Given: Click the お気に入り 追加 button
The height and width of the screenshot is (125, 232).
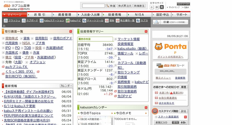Looking at the screenshot, I should pyautogui.click(x=175, y=122).
